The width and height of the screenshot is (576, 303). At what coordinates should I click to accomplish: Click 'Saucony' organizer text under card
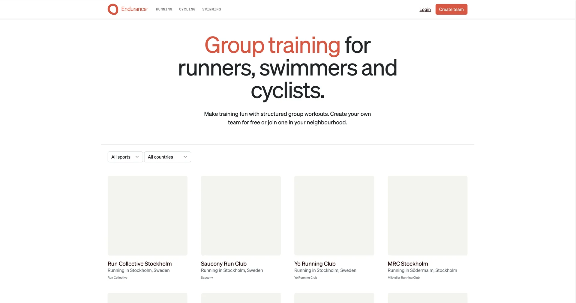pyautogui.click(x=207, y=278)
